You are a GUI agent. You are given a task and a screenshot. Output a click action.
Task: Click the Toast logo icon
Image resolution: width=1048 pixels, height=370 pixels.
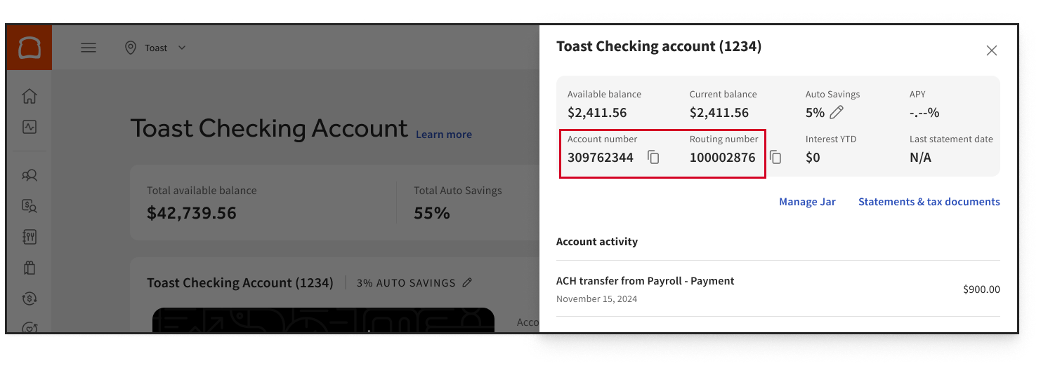pyautogui.click(x=30, y=48)
